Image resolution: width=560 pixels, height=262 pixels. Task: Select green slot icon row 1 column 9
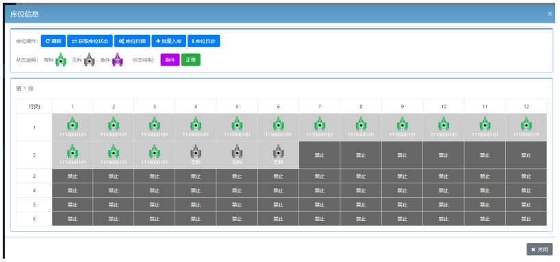point(402,124)
